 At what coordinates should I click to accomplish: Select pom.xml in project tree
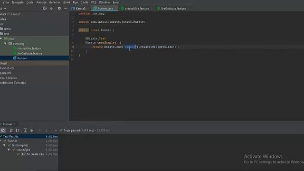[6, 73]
